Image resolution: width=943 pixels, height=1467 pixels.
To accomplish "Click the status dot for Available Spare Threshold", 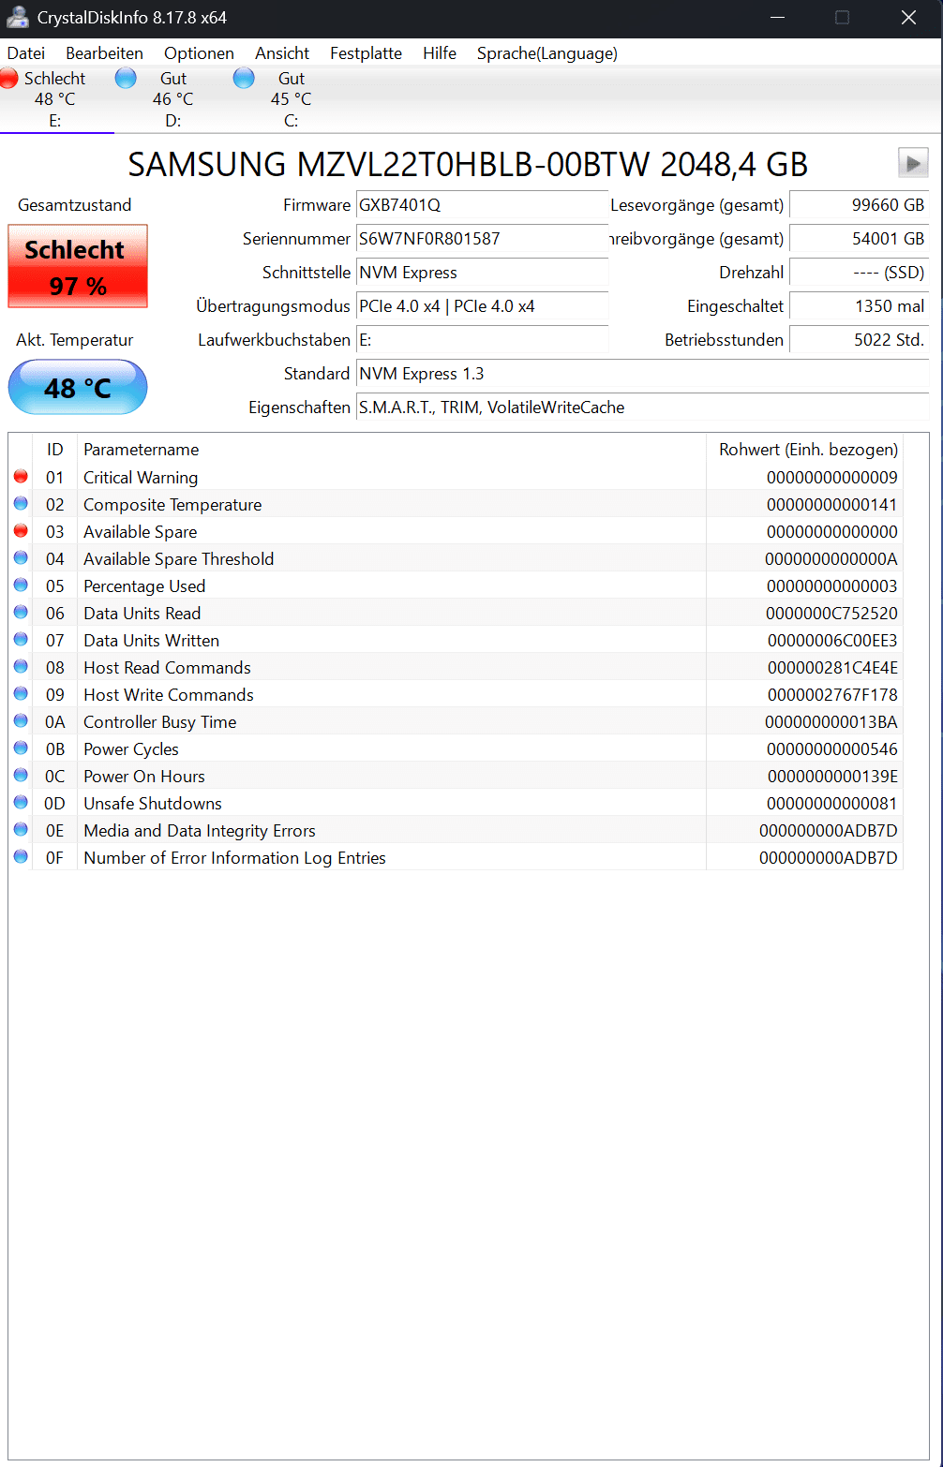I will click(21, 557).
